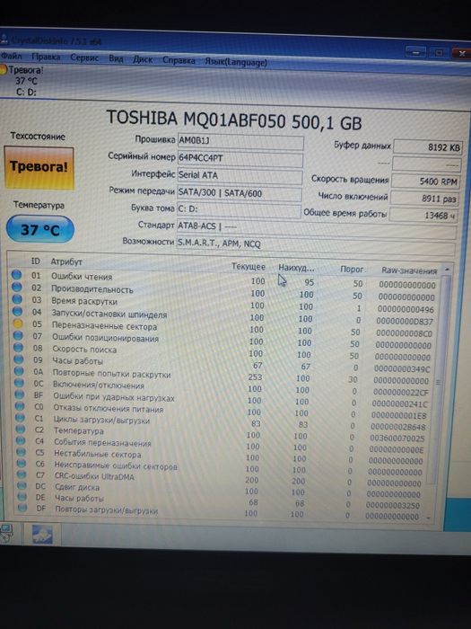The height and width of the screenshot is (629, 471).
Task: Select raw value 00000028648
Action: [397, 427]
